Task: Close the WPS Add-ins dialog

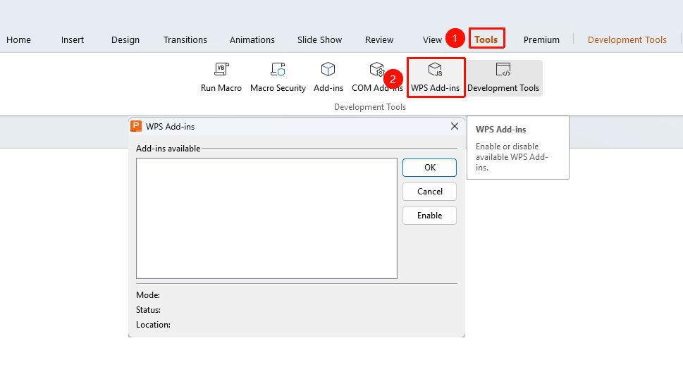Action: point(455,126)
